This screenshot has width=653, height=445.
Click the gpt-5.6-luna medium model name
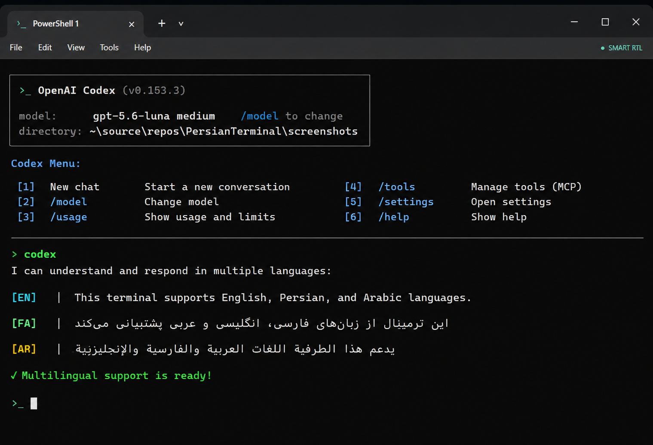[154, 116]
